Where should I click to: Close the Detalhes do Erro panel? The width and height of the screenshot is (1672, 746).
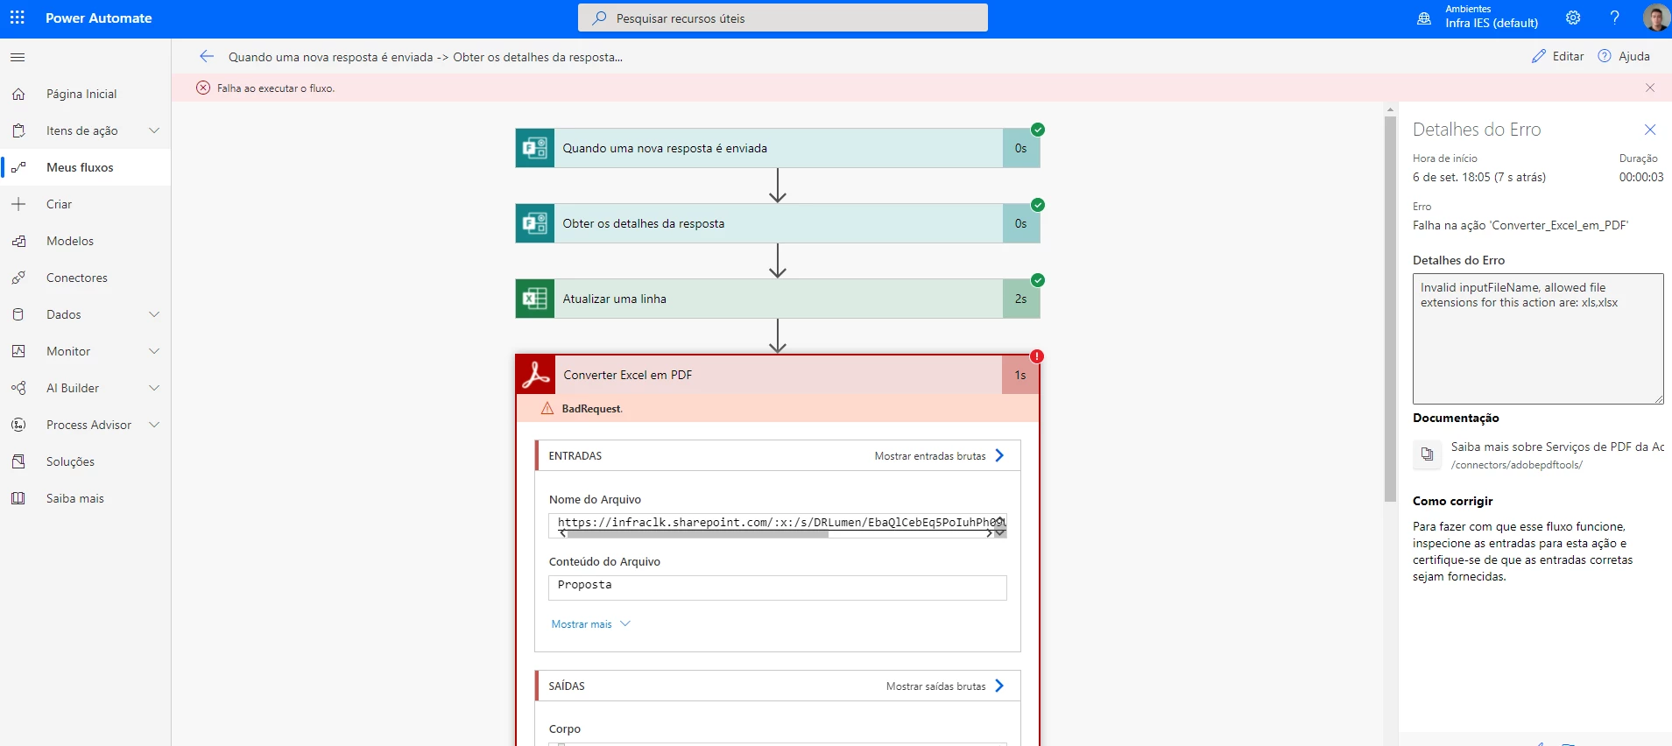click(1650, 130)
